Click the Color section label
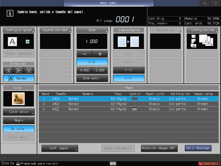The height and width of the screenshot is (166, 221). (x=19, y=88)
